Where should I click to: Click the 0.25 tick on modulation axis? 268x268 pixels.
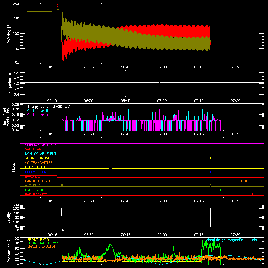point(15,105)
